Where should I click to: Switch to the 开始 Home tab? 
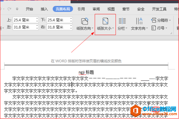click(30, 9)
